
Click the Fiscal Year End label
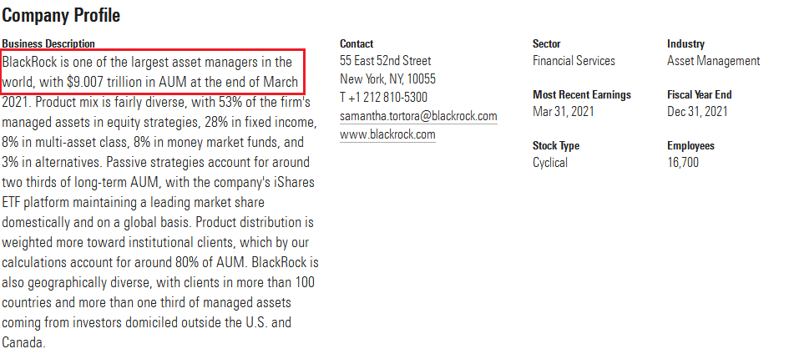700,95
